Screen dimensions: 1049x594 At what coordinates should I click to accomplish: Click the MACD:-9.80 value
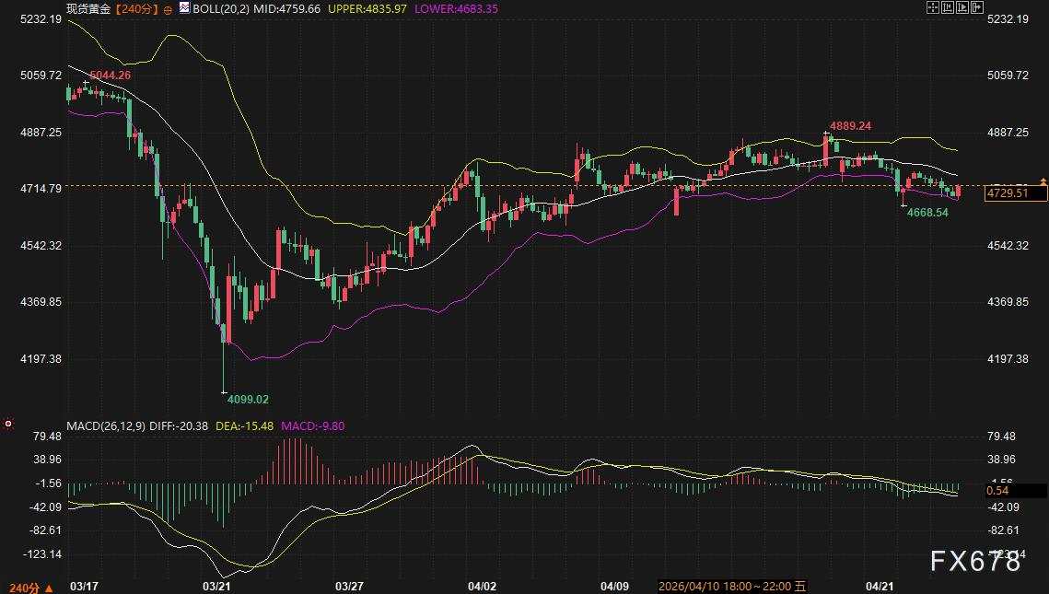[x=313, y=426]
